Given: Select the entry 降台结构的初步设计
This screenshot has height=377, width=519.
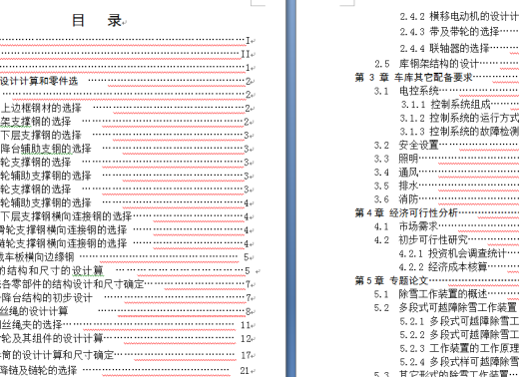Looking at the screenshot, I should point(46,298).
